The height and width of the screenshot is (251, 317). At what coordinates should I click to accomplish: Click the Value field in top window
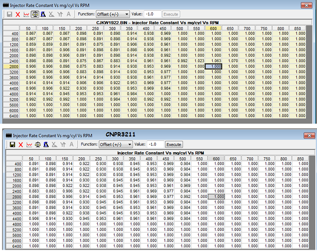pos(152,14)
